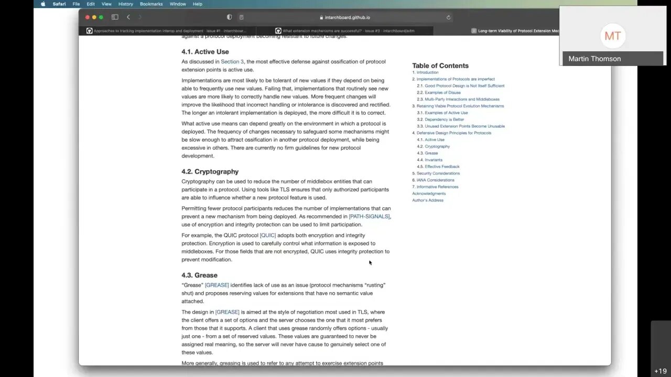
Task: Toggle the Safari sidebar
Action: (x=115, y=17)
